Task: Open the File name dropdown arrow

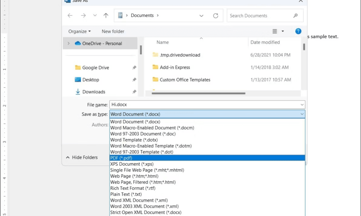Action: pyautogui.click(x=302, y=105)
